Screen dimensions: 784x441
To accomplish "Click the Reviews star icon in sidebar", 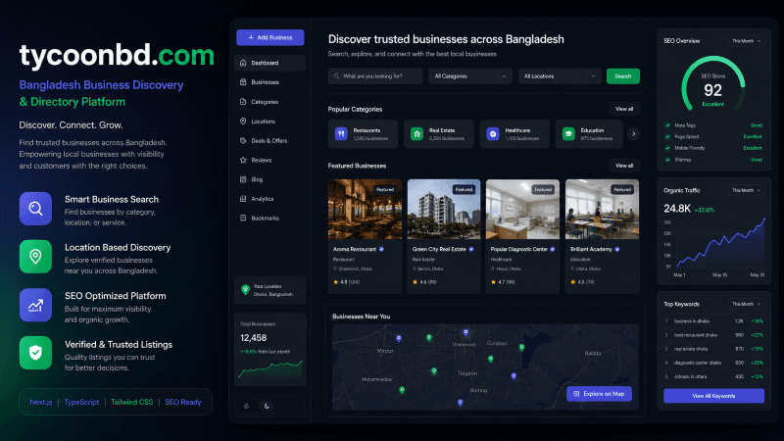I will [243, 160].
